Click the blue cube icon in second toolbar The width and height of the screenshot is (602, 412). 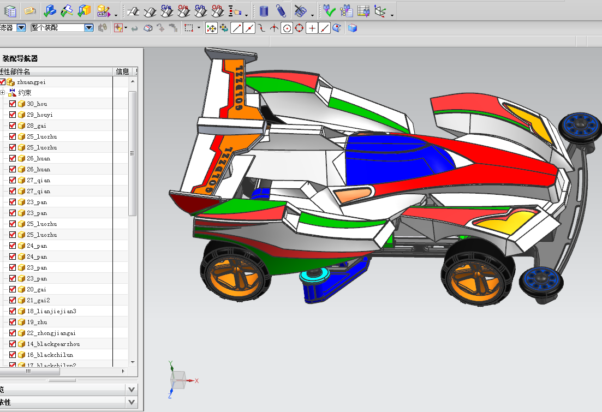(x=353, y=28)
